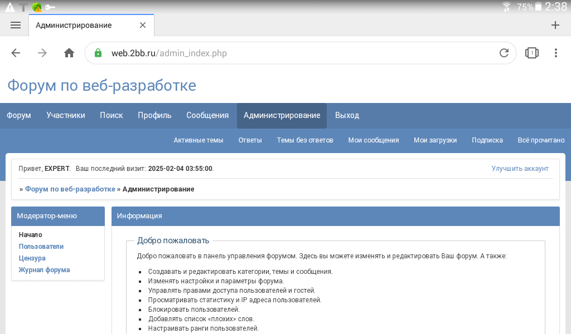The height and width of the screenshot is (334, 571).
Task: Open the browser home page icon
Action: pyautogui.click(x=69, y=53)
